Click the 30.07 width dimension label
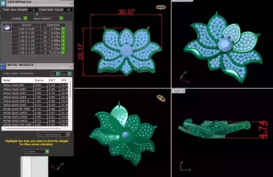273x177 pixels. coord(126,12)
